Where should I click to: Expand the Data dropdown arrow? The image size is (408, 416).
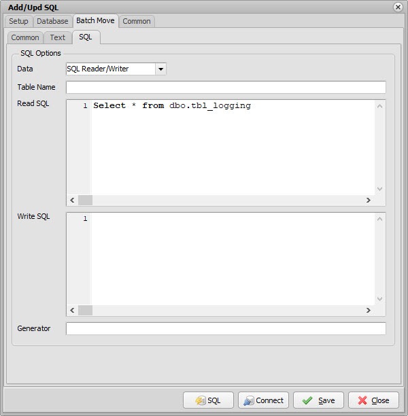[160, 69]
